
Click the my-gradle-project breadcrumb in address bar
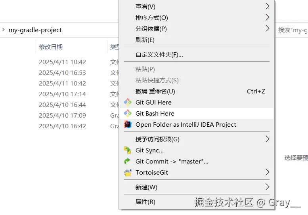[35, 30]
